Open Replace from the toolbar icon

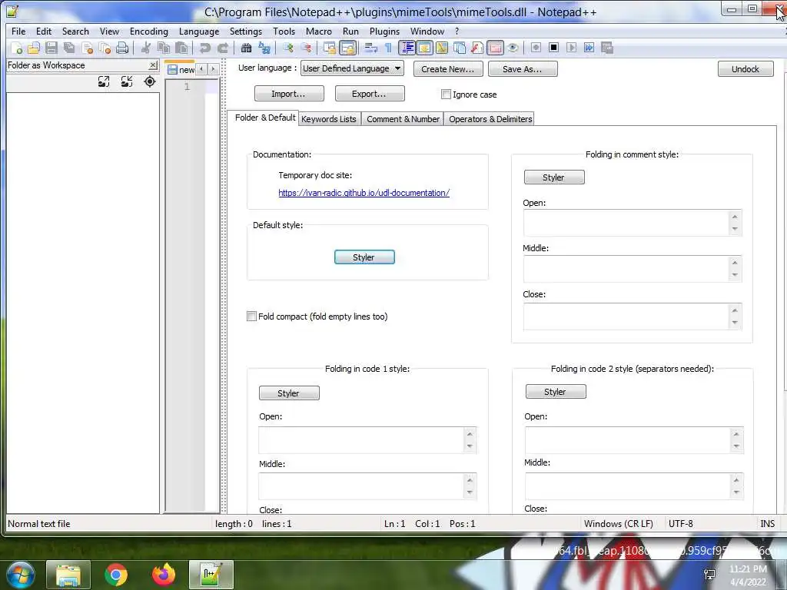coord(264,48)
